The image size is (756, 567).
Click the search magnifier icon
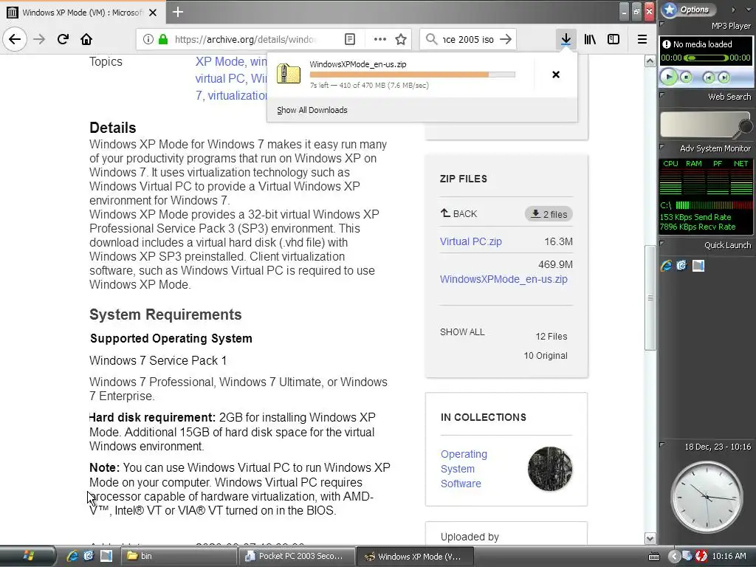click(431, 39)
